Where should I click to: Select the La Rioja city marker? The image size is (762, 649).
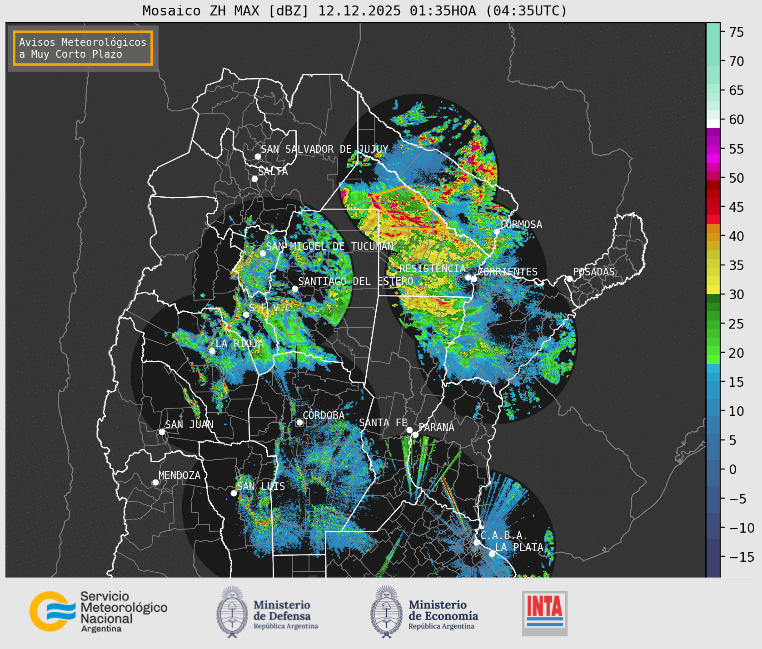(x=212, y=351)
